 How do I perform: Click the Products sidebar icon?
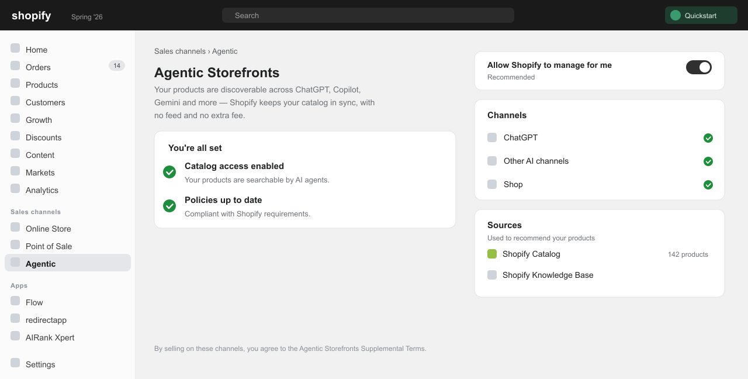15,83
